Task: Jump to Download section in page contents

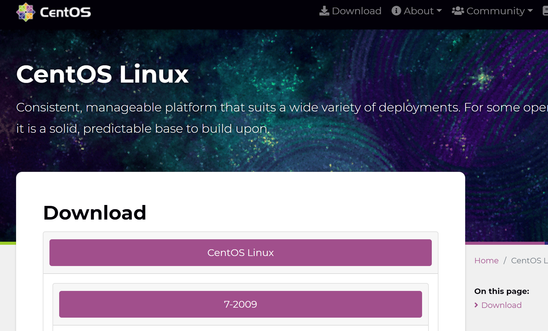Action: pos(501,305)
